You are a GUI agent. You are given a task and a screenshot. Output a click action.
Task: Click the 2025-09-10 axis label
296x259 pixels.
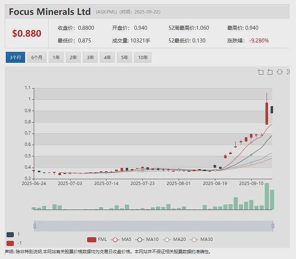(251, 184)
